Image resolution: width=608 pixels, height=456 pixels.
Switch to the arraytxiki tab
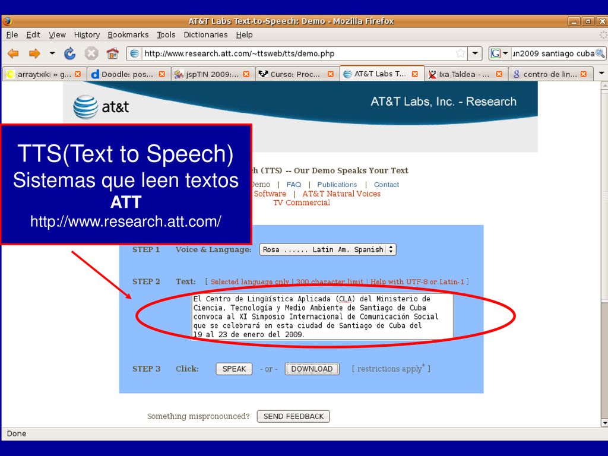(44, 74)
